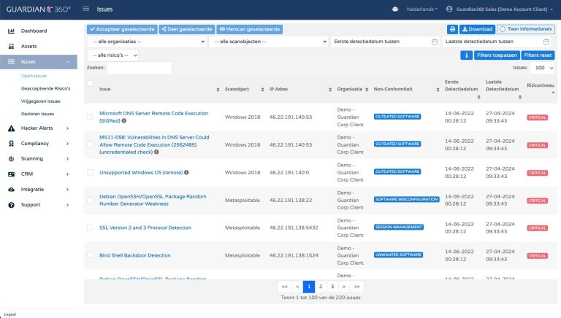Image resolution: width=561 pixels, height=318 pixels.
Task: Click the Assets icon in sidebar
Action: point(12,47)
